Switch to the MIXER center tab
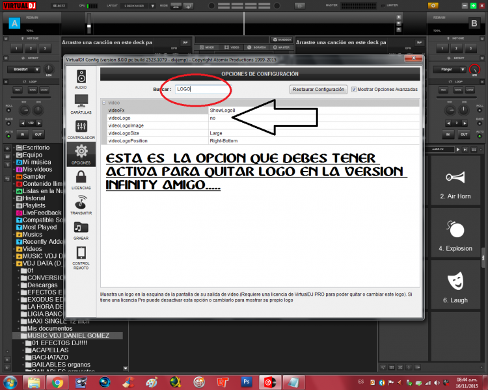This screenshot has height=390, width=488. [x=207, y=47]
